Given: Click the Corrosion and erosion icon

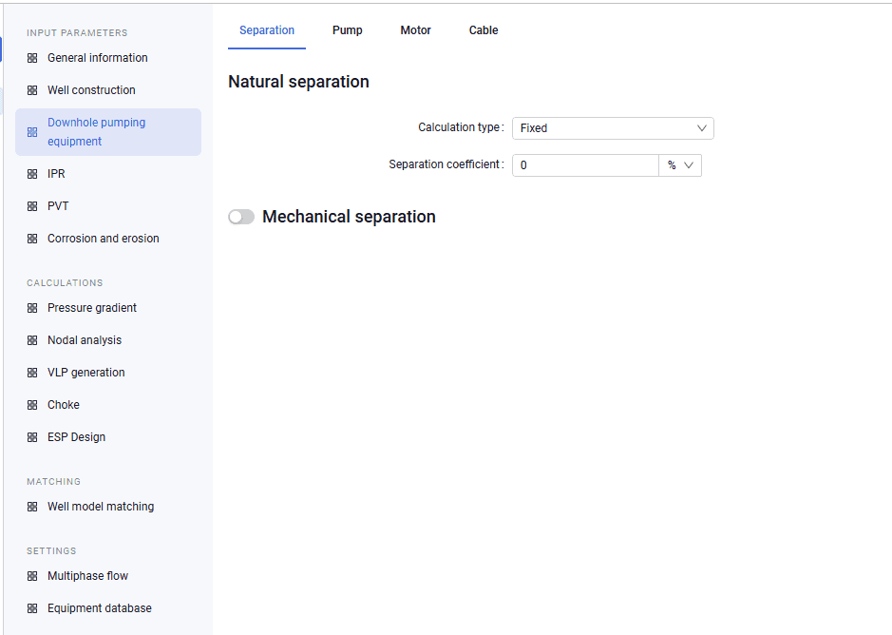Looking at the screenshot, I should [x=32, y=239].
